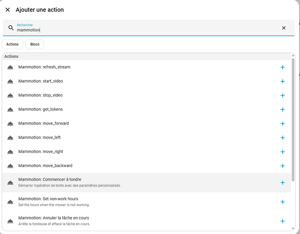
Task: Add the refresh_stream action via plus
Action: (283, 67)
